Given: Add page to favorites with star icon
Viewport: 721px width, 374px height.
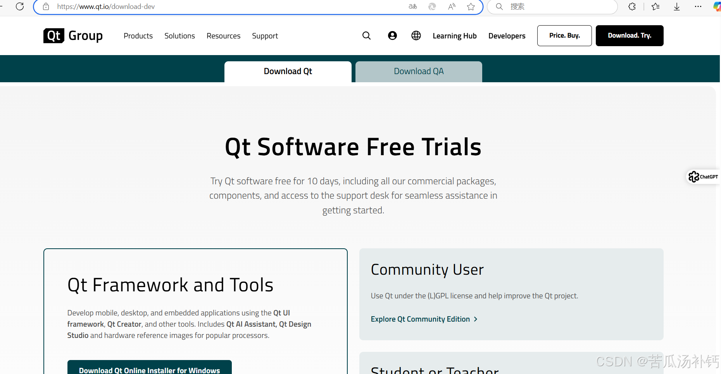Looking at the screenshot, I should click(x=471, y=7).
